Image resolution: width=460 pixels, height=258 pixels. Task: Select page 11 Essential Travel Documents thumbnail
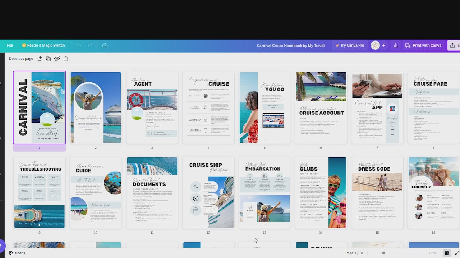pos(152,192)
